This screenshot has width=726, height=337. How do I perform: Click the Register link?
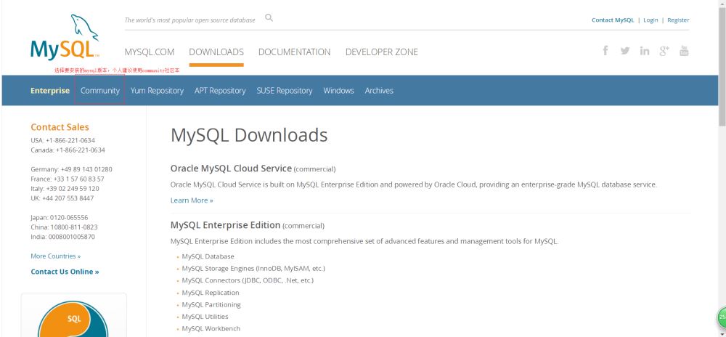pyautogui.click(x=678, y=20)
